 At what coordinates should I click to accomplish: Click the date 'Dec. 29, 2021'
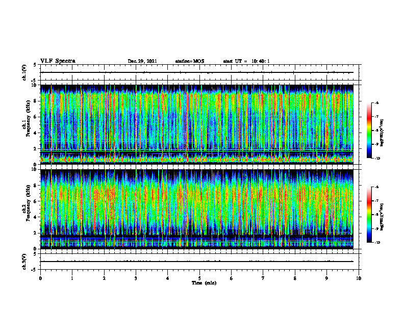tap(142, 61)
